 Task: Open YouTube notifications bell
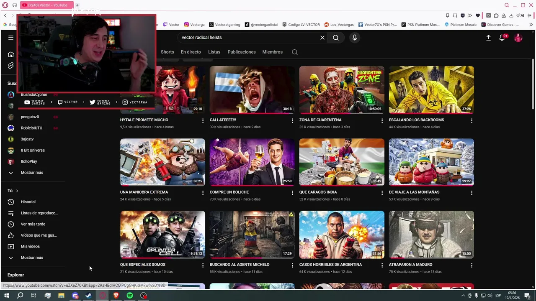coord(502,38)
